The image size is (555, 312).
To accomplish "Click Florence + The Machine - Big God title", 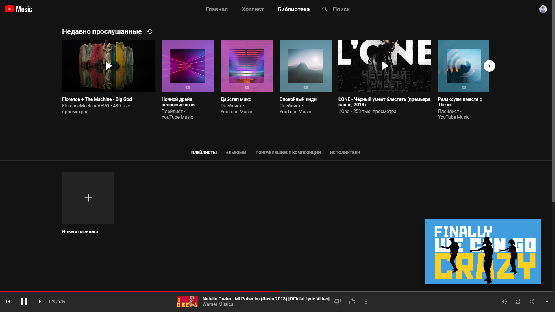I will pyautogui.click(x=97, y=99).
